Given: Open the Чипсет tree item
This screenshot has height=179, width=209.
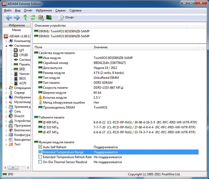Looking at the screenshot, I should click(24, 74).
